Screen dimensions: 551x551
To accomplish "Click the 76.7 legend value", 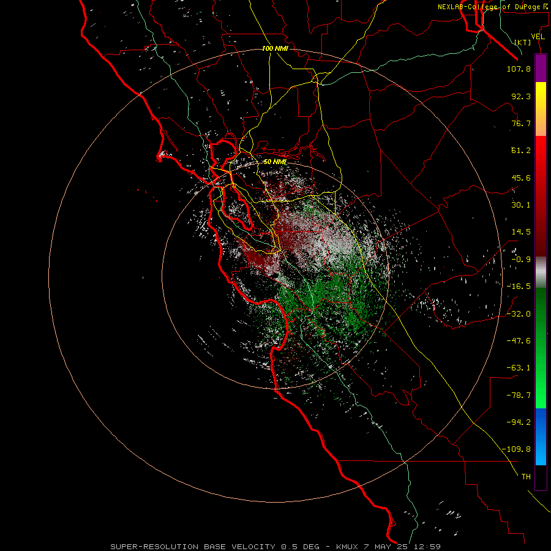I will click(521, 123).
